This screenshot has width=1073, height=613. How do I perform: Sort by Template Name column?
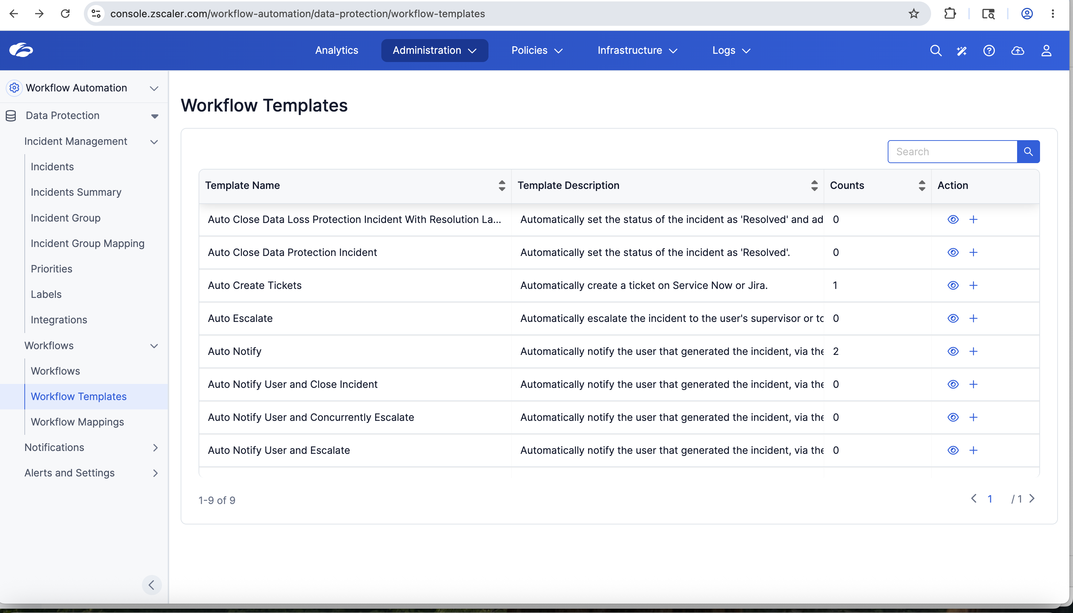(502, 186)
